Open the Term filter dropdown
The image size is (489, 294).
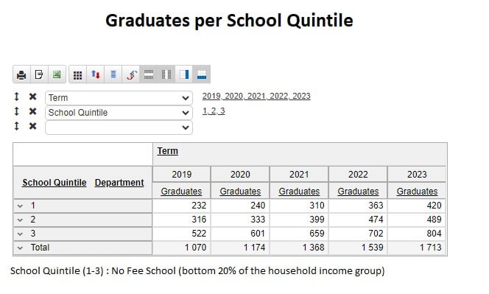pos(119,98)
